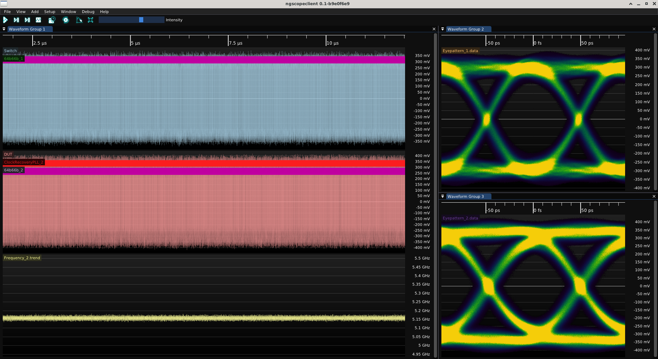
Task: Select the Waveform Group 3 tab
Action: click(468, 196)
